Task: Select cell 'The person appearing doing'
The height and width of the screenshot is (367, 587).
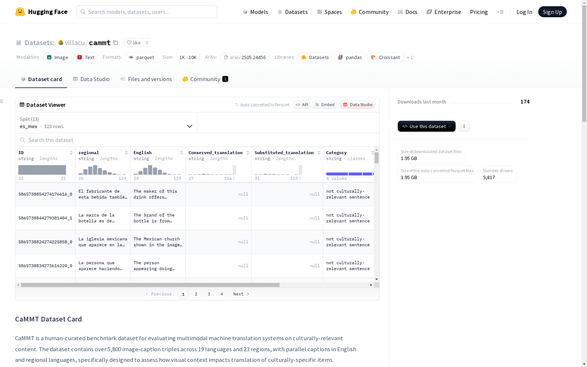Action: (x=158, y=266)
